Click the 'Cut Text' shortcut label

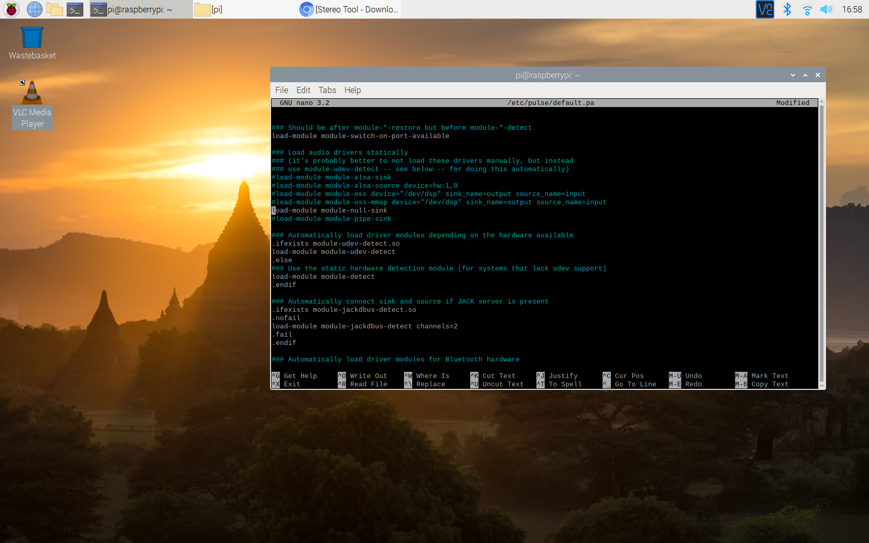coord(499,376)
